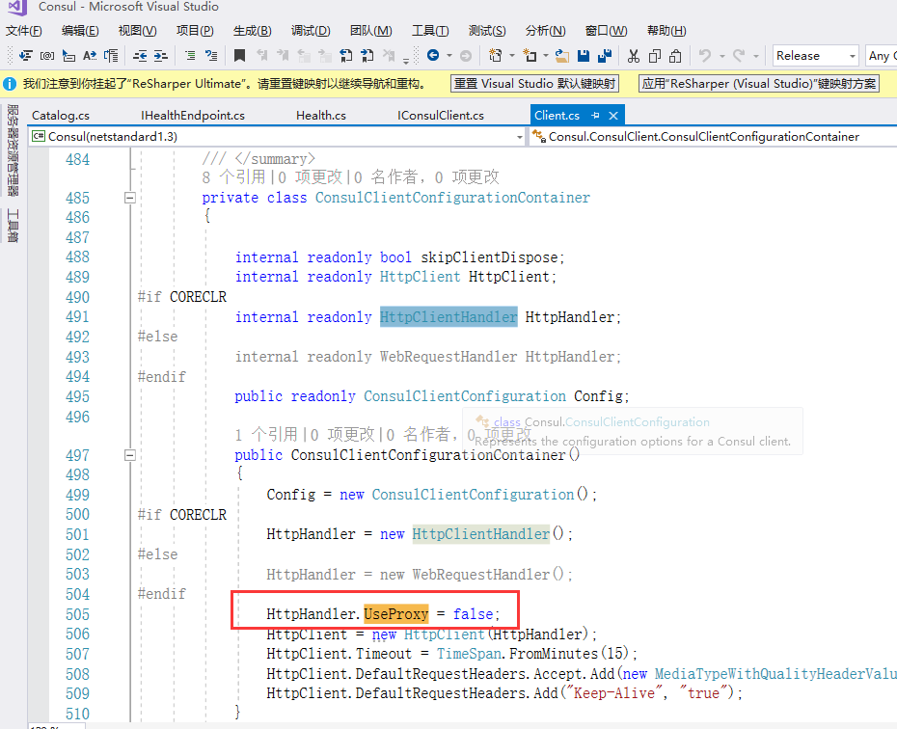Open the Any CPU platform dropdown
The image size is (897, 729).
pos(881,56)
